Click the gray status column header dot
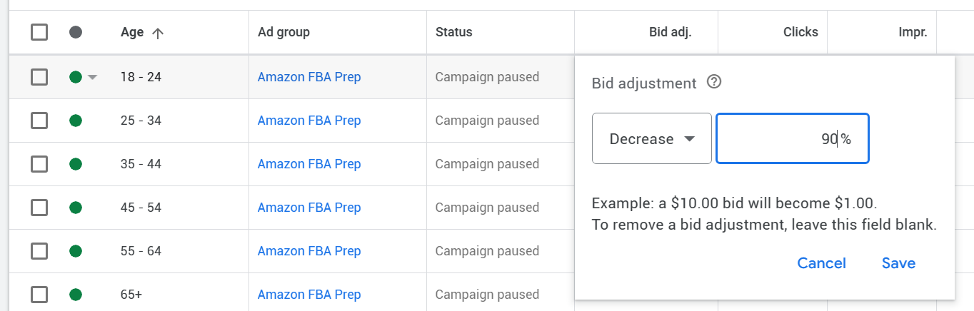974x311 pixels. (76, 32)
